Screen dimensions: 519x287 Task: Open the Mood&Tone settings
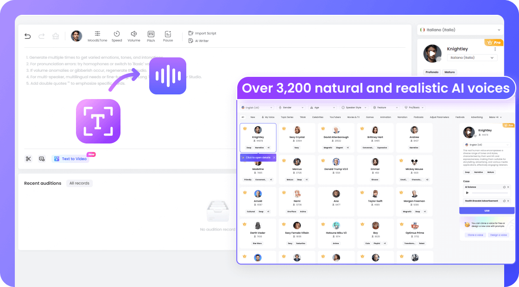coord(97,36)
